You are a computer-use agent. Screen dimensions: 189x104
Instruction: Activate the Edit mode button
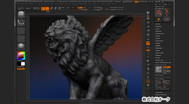(x=43, y=8)
